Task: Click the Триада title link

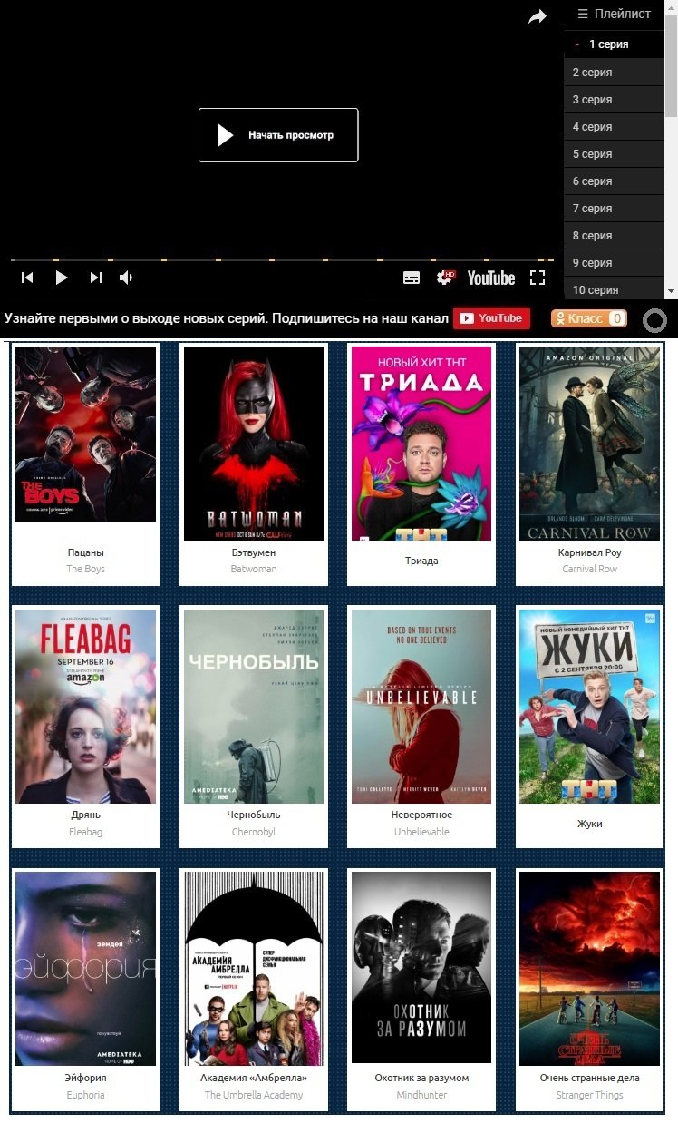Action: pyautogui.click(x=421, y=561)
